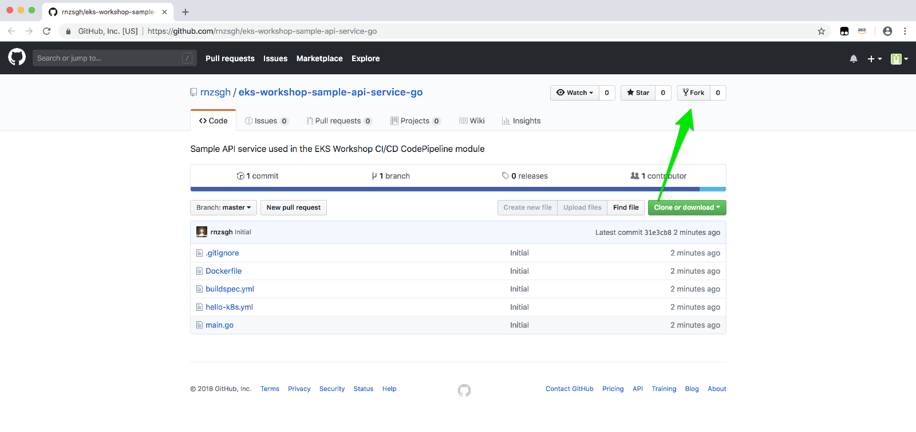916x432 pixels.
Task: Open Marketplace in top navigation
Action: (319, 58)
